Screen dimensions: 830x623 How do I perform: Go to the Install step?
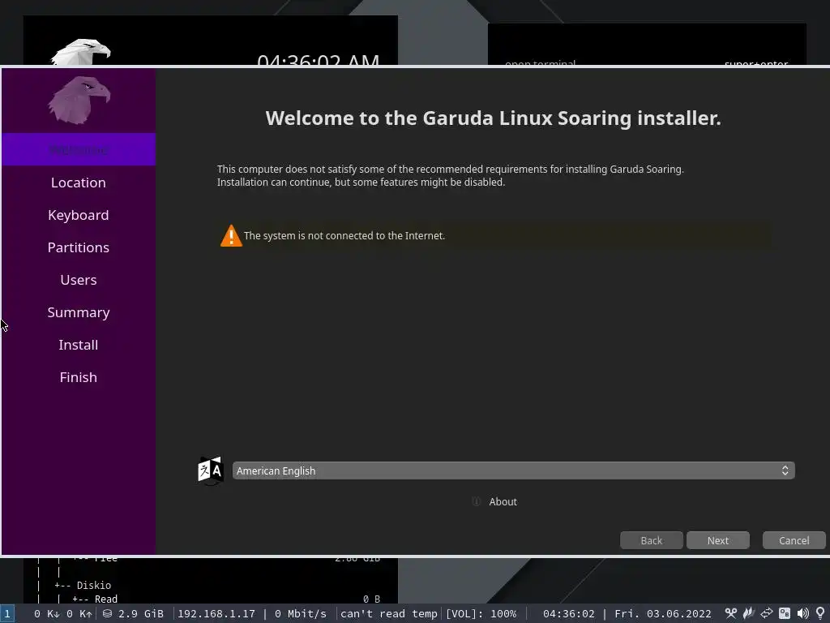(79, 345)
